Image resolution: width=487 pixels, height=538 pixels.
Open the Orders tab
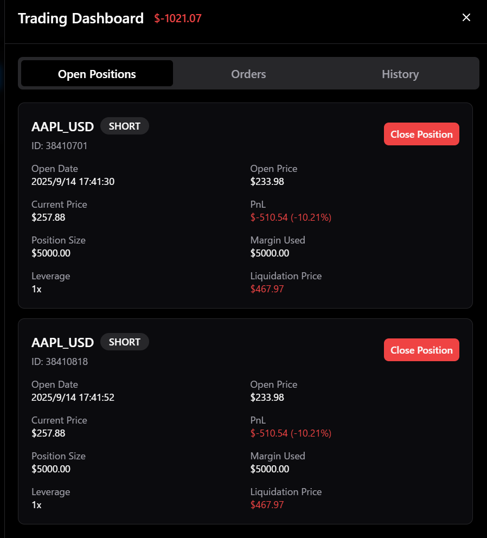coord(248,74)
